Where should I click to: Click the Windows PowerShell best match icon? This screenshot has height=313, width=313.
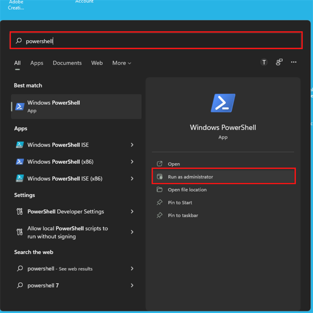[20, 106]
